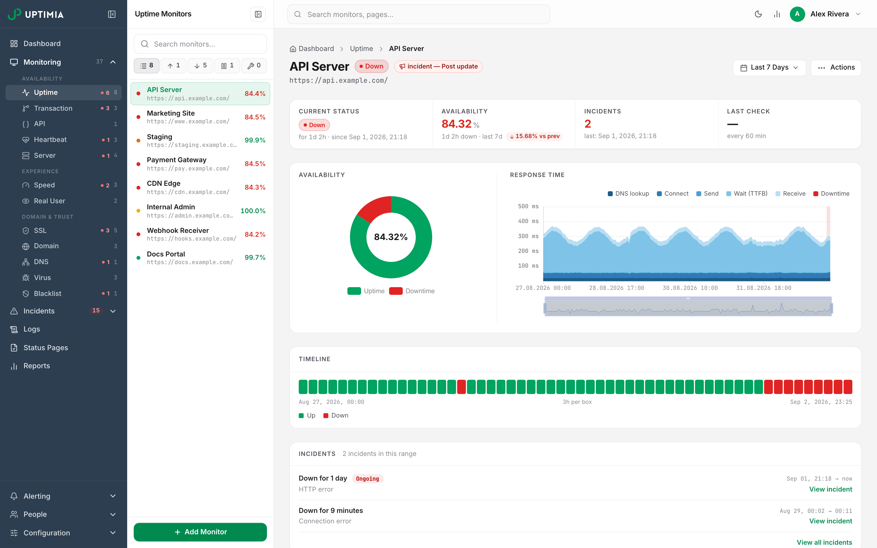
Task: Click the Alex Rivera avatar
Action: [797, 14]
